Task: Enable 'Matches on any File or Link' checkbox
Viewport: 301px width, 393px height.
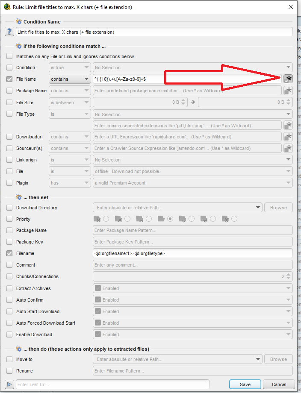Action: coord(9,56)
